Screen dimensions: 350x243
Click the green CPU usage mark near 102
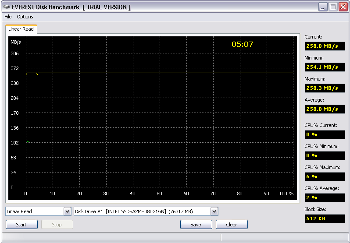point(28,142)
